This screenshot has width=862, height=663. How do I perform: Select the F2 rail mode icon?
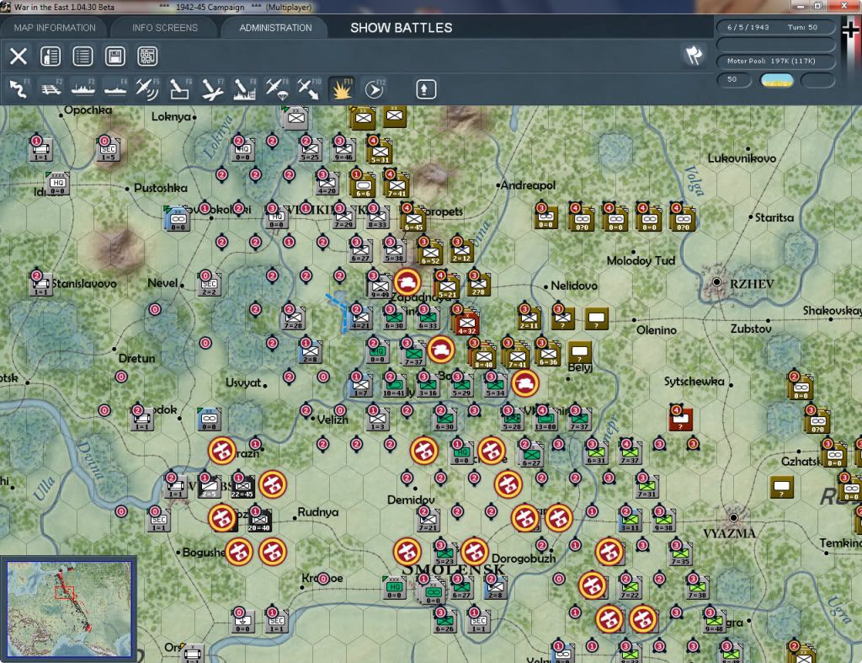pyautogui.click(x=51, y=89)
